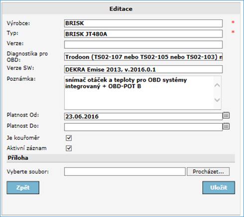Uncheck the Aktivní záznam checkbox
244x217 pixels.
tap(69, 148)
